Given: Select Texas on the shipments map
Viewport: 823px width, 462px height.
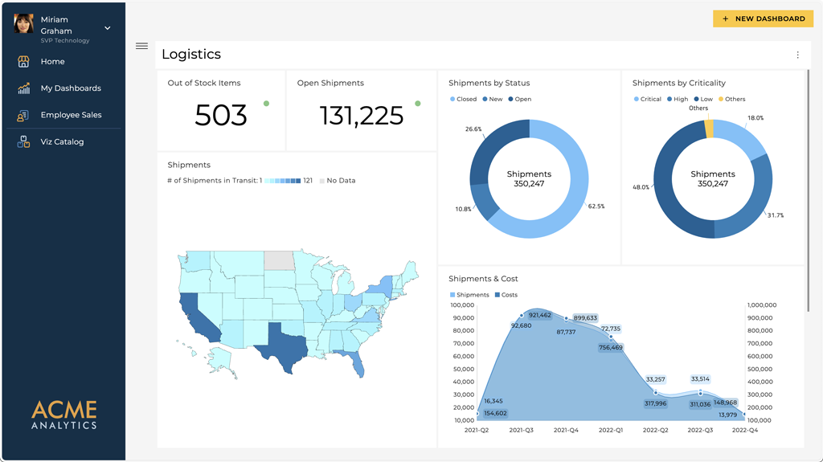Looking at the screenshot, I should (281, 345).
